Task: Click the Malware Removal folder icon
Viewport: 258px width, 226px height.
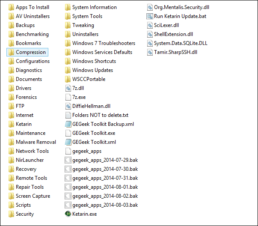Action: click(11, 142)
